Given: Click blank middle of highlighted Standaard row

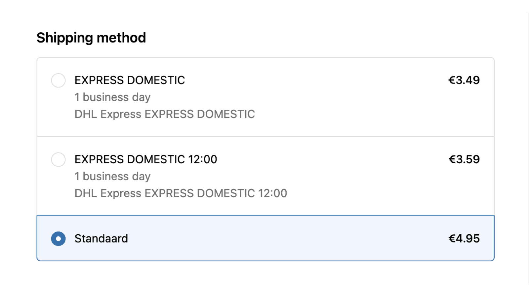Looking at the screenshot, I should pos(281,239).
